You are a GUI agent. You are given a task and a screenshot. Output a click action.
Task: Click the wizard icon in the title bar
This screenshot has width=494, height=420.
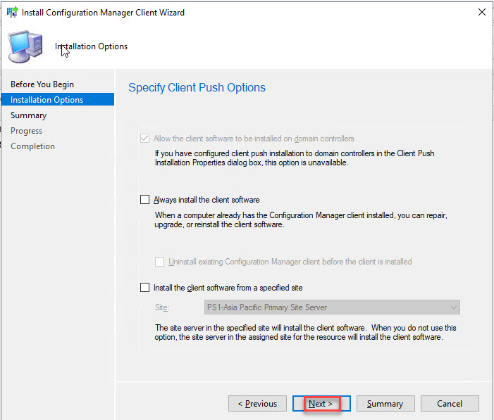point(12,12)
